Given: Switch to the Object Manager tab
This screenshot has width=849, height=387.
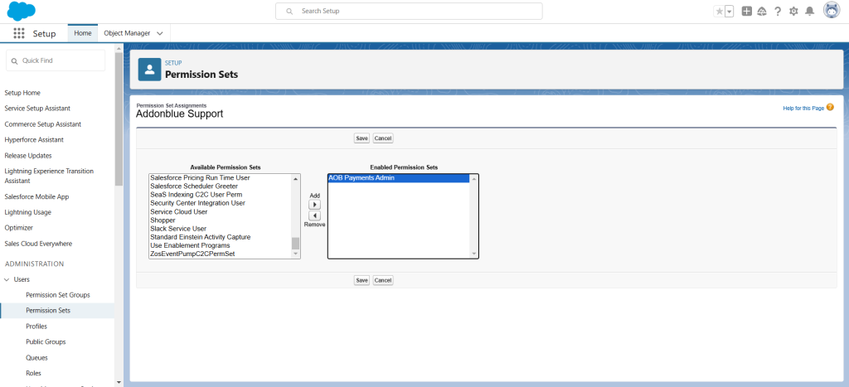Looking at the screenshot, I should point(127,33).
